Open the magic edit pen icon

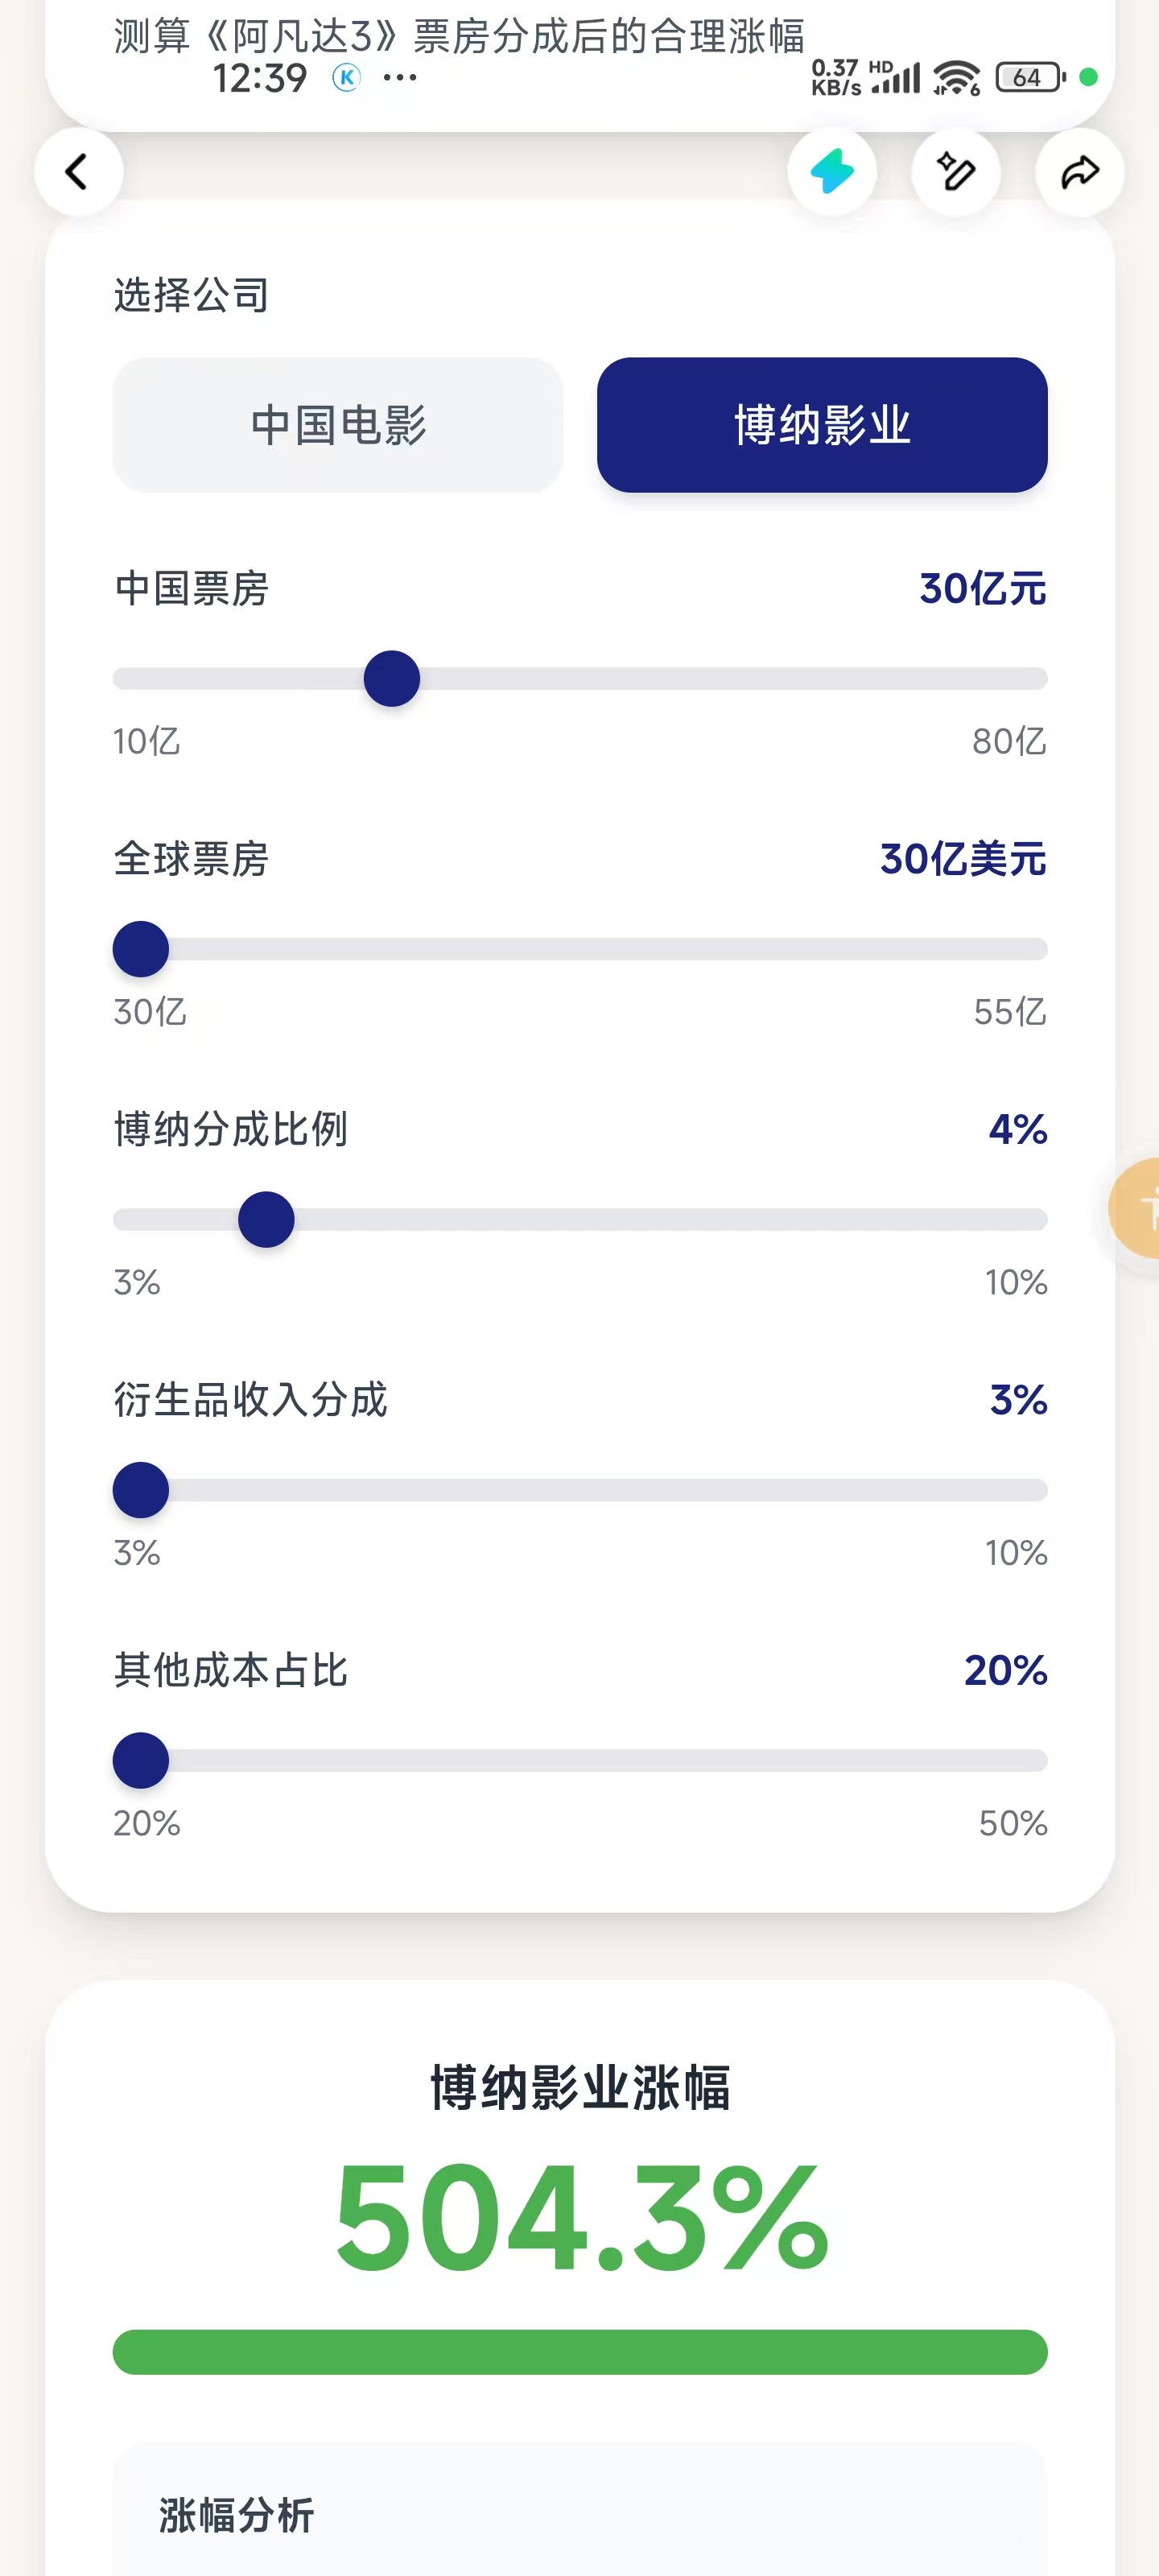coord(955,172)
